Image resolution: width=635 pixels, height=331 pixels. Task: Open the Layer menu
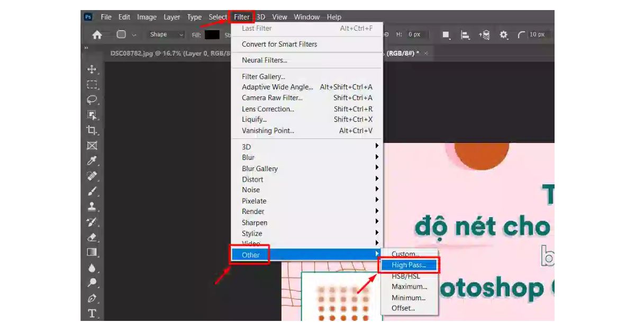coord(171,17)
